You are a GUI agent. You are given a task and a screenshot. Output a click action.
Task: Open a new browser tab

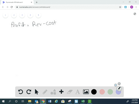[36, 2]
